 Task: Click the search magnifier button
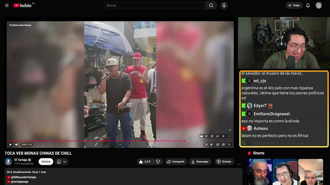[211, 5]
